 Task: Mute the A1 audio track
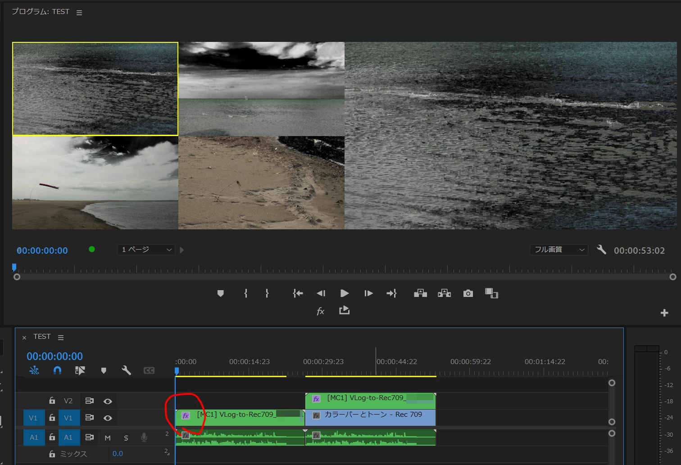(x=108, y=438)
